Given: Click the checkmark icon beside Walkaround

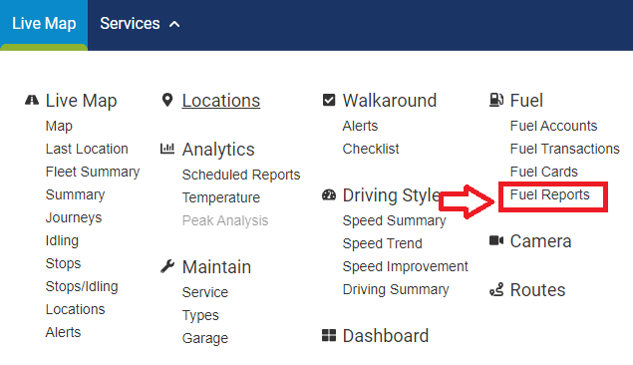Looking at the screenshot, I should [329, 100].
